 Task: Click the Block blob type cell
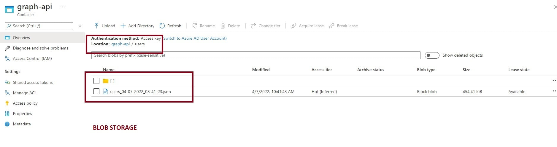coord(427,92)
